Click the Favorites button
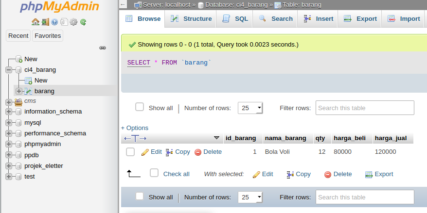Viewport: 427px width, 213px height. 48,35
